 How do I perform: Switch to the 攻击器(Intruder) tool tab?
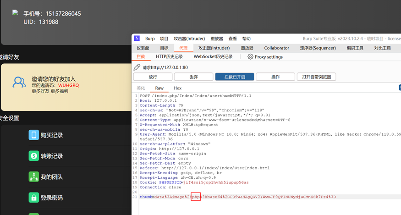pos(214,48)
